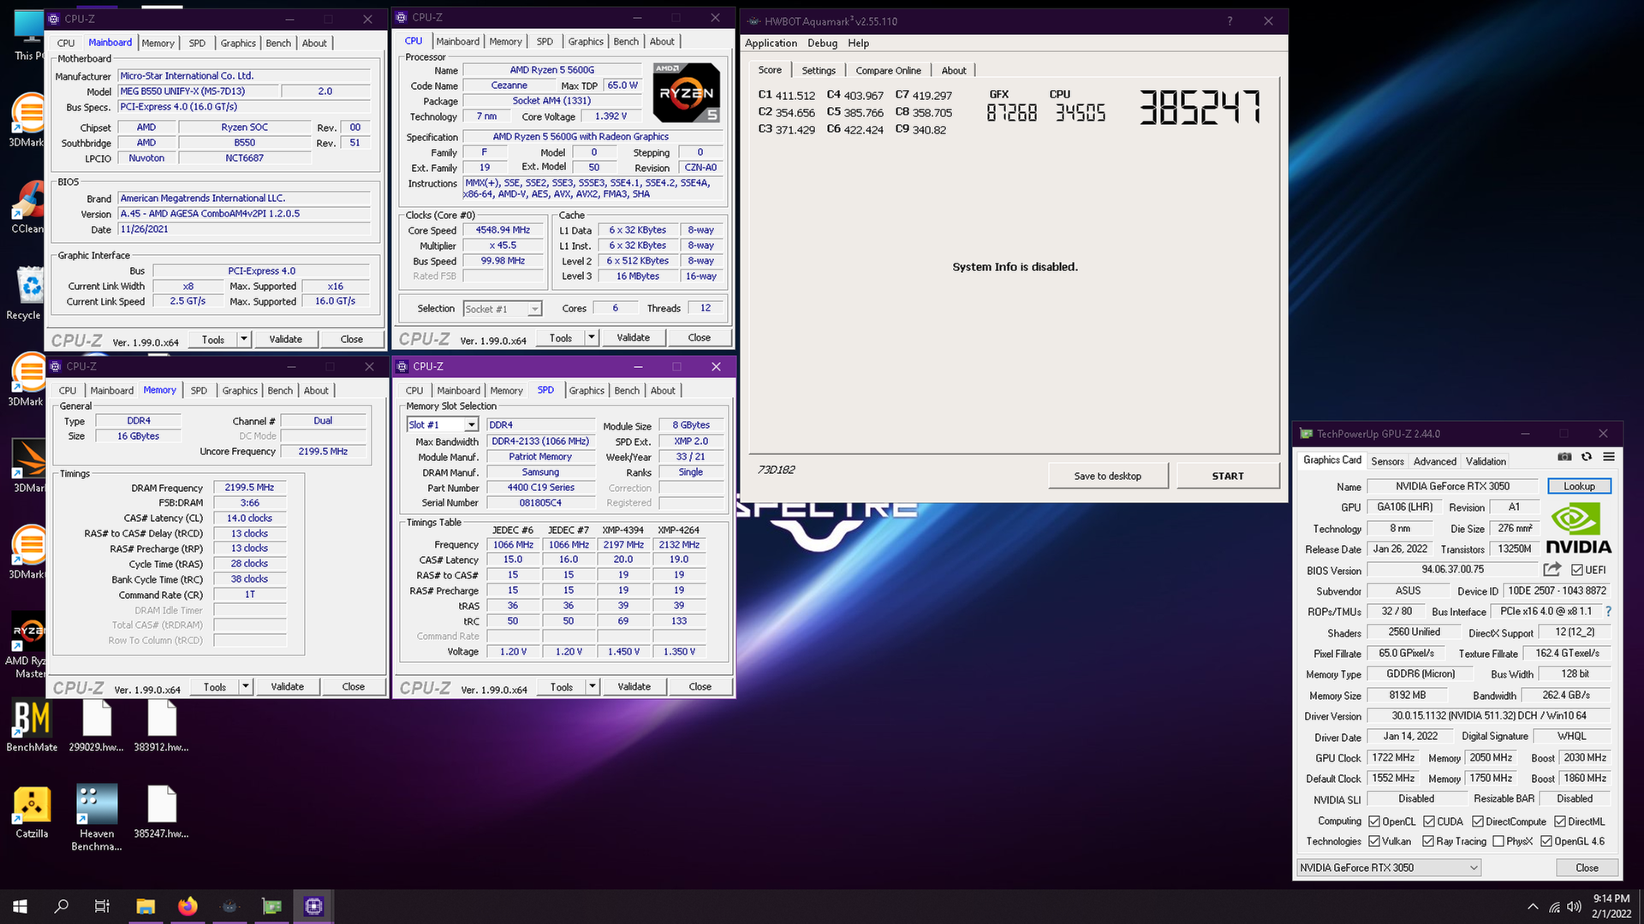Show hidden system tray icons
Viewport: 1644px width, 924px height.
(1532, 907)
